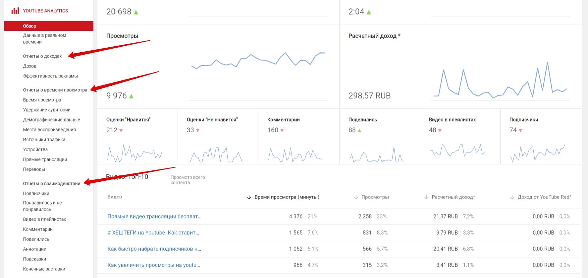Select Отчеты о времени просмотра header
This screenshot has width=588, height=278.
pos(55,90)
